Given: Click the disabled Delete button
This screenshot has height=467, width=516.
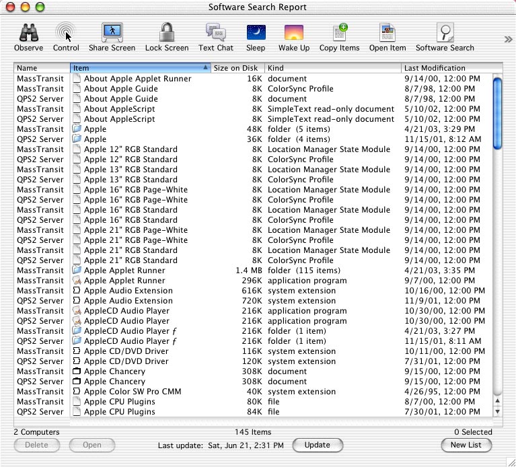Looking at the screenshot, I should pos(36,445).
